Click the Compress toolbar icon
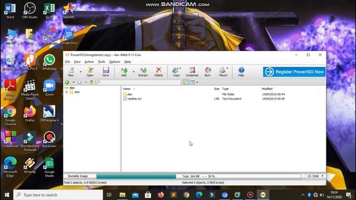This screenshot has width=356, height=200. coord(192,72)
